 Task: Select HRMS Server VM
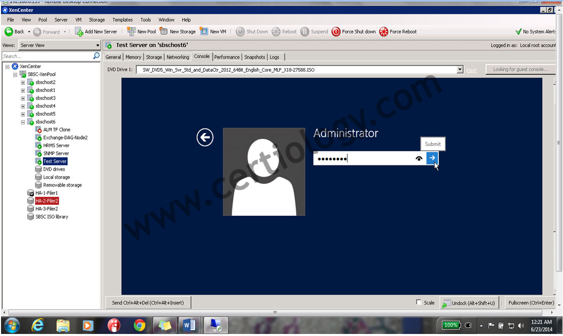coord(56,146)
